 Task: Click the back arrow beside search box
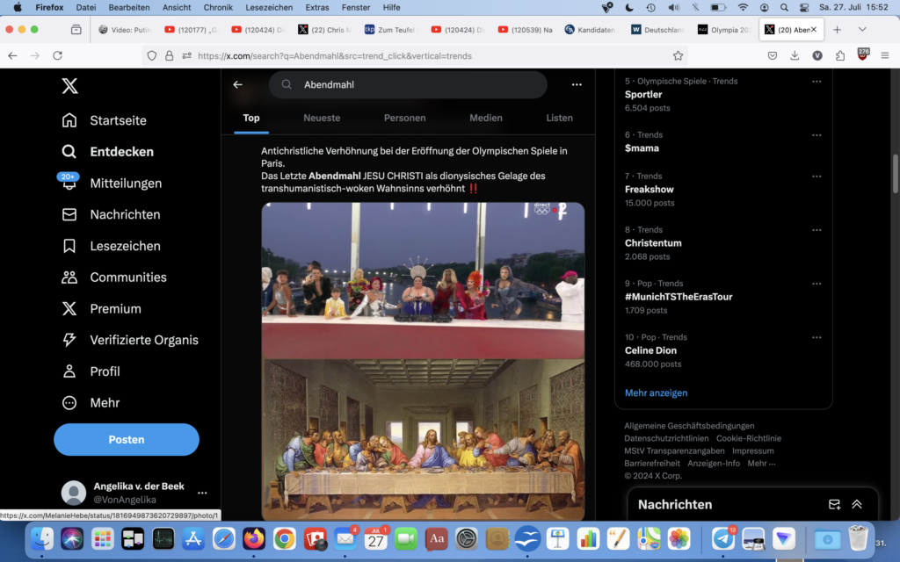click(x=237, y=85)
